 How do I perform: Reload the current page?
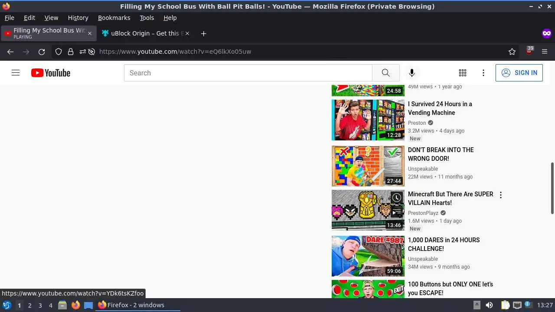[x=42, y=52]
